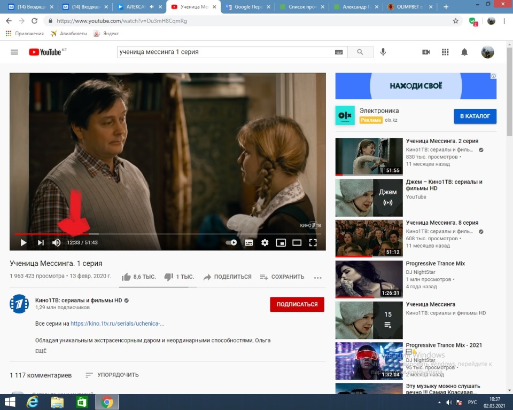Toggle subtitles in the player
The image size is (513, 410).
pyautogui.click(x=248, y=242)
